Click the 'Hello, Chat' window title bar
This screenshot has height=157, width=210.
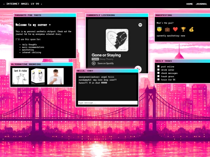pos(107,71)
